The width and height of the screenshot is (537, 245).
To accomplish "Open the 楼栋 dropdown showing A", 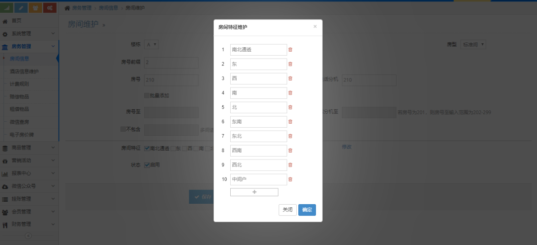I will pos(151,45).
